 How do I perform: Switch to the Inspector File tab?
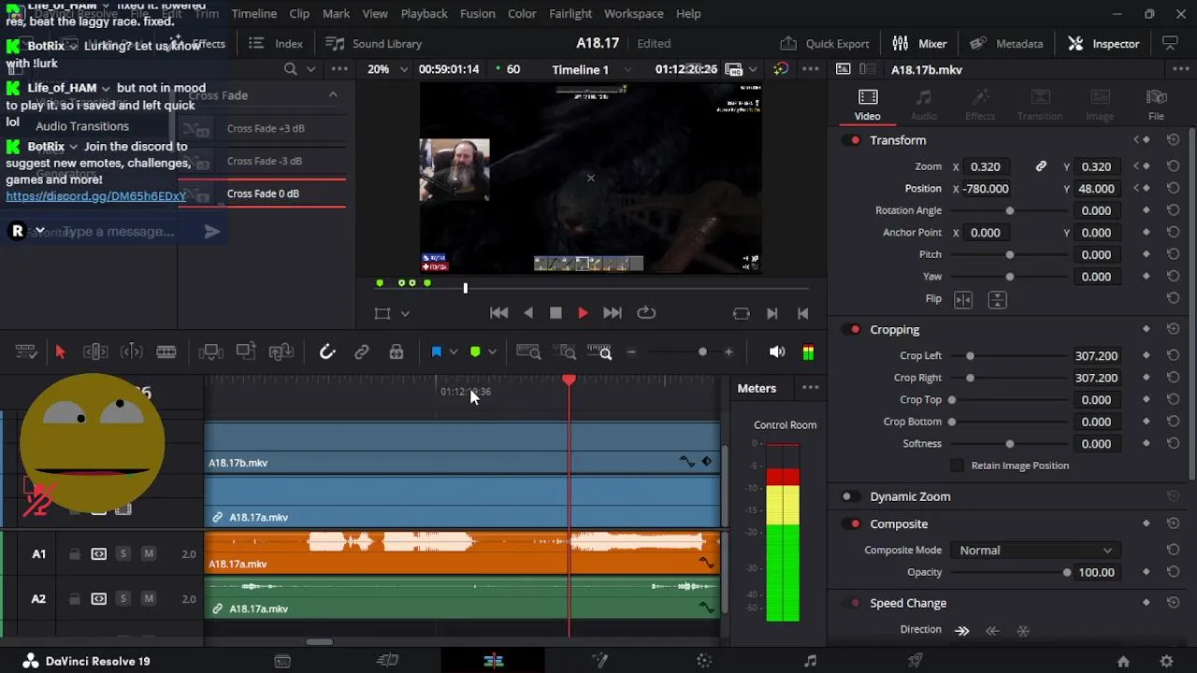[x=1157, y=105]
